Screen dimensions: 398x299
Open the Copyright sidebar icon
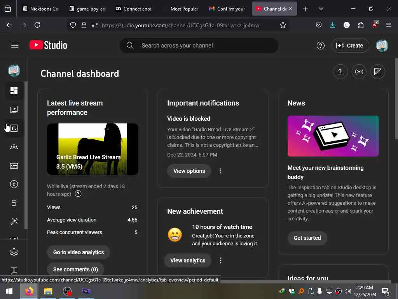pyautogui.click(x=14, y=184)
